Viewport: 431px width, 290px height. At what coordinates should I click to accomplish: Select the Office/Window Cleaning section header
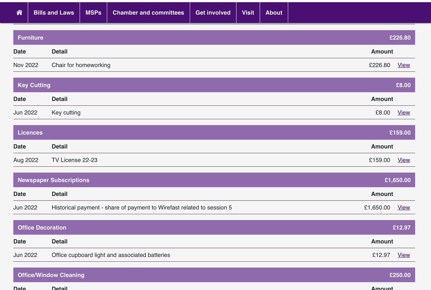pos(214,275)
